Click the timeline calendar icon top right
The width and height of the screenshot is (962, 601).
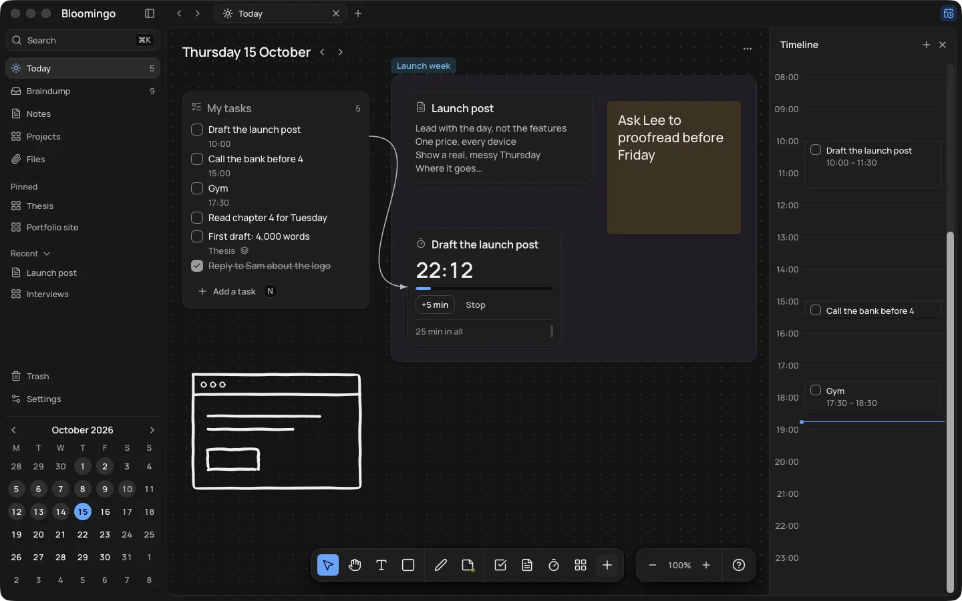(x=949, y=13)
